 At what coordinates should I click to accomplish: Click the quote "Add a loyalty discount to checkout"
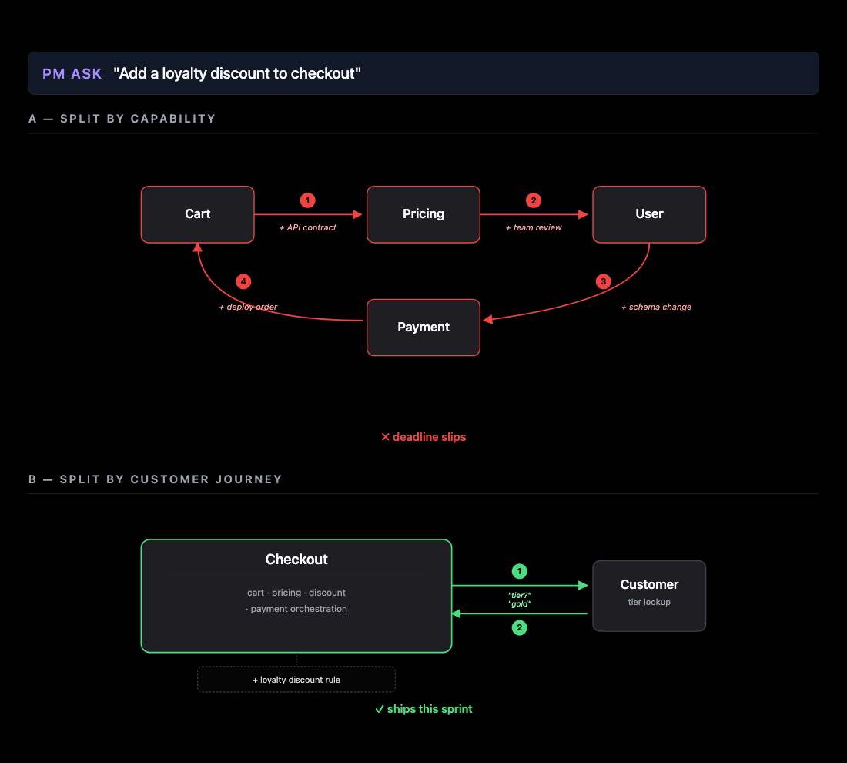237,73
